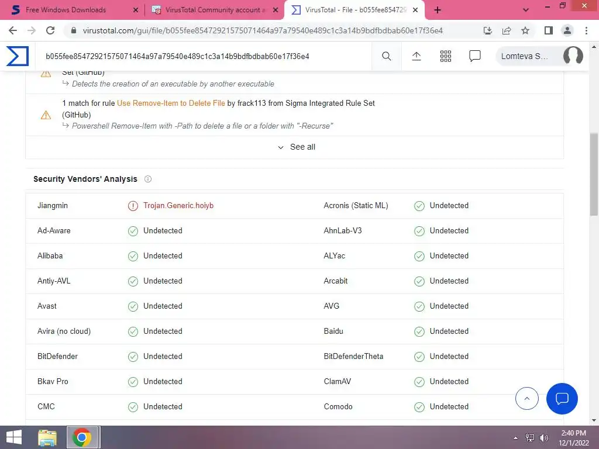Click the Ad-Aware green check icon
Screen dimensions: 599x449
click(133, 232)
